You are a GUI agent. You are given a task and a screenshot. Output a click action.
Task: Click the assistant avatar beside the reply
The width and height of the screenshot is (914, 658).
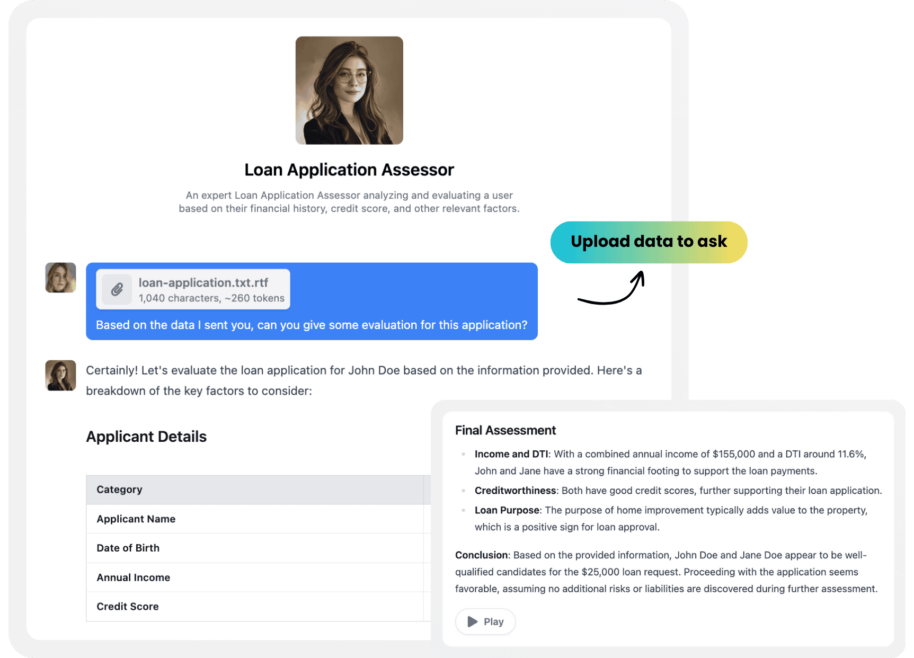pos(60,376)
